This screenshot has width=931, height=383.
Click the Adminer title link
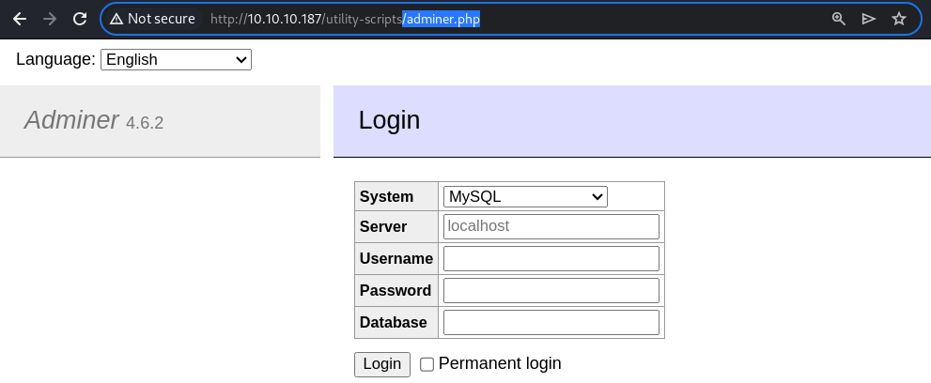[71, 120]
